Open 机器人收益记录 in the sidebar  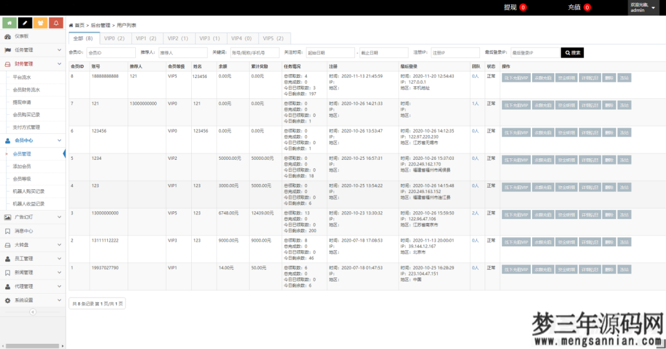point(29,204)
